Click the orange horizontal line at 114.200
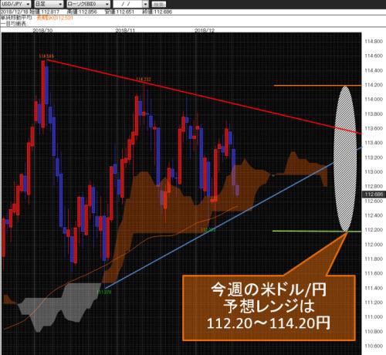The height and width of the screenshot is (355, 386). 317,86
